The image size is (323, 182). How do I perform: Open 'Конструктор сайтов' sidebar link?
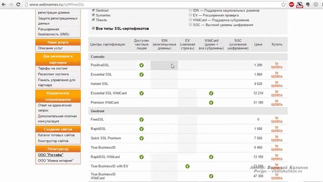tap(53, 141)
